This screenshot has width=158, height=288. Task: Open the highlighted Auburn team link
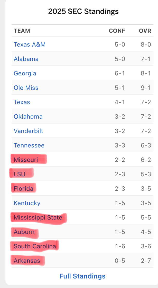click(24, 232)
